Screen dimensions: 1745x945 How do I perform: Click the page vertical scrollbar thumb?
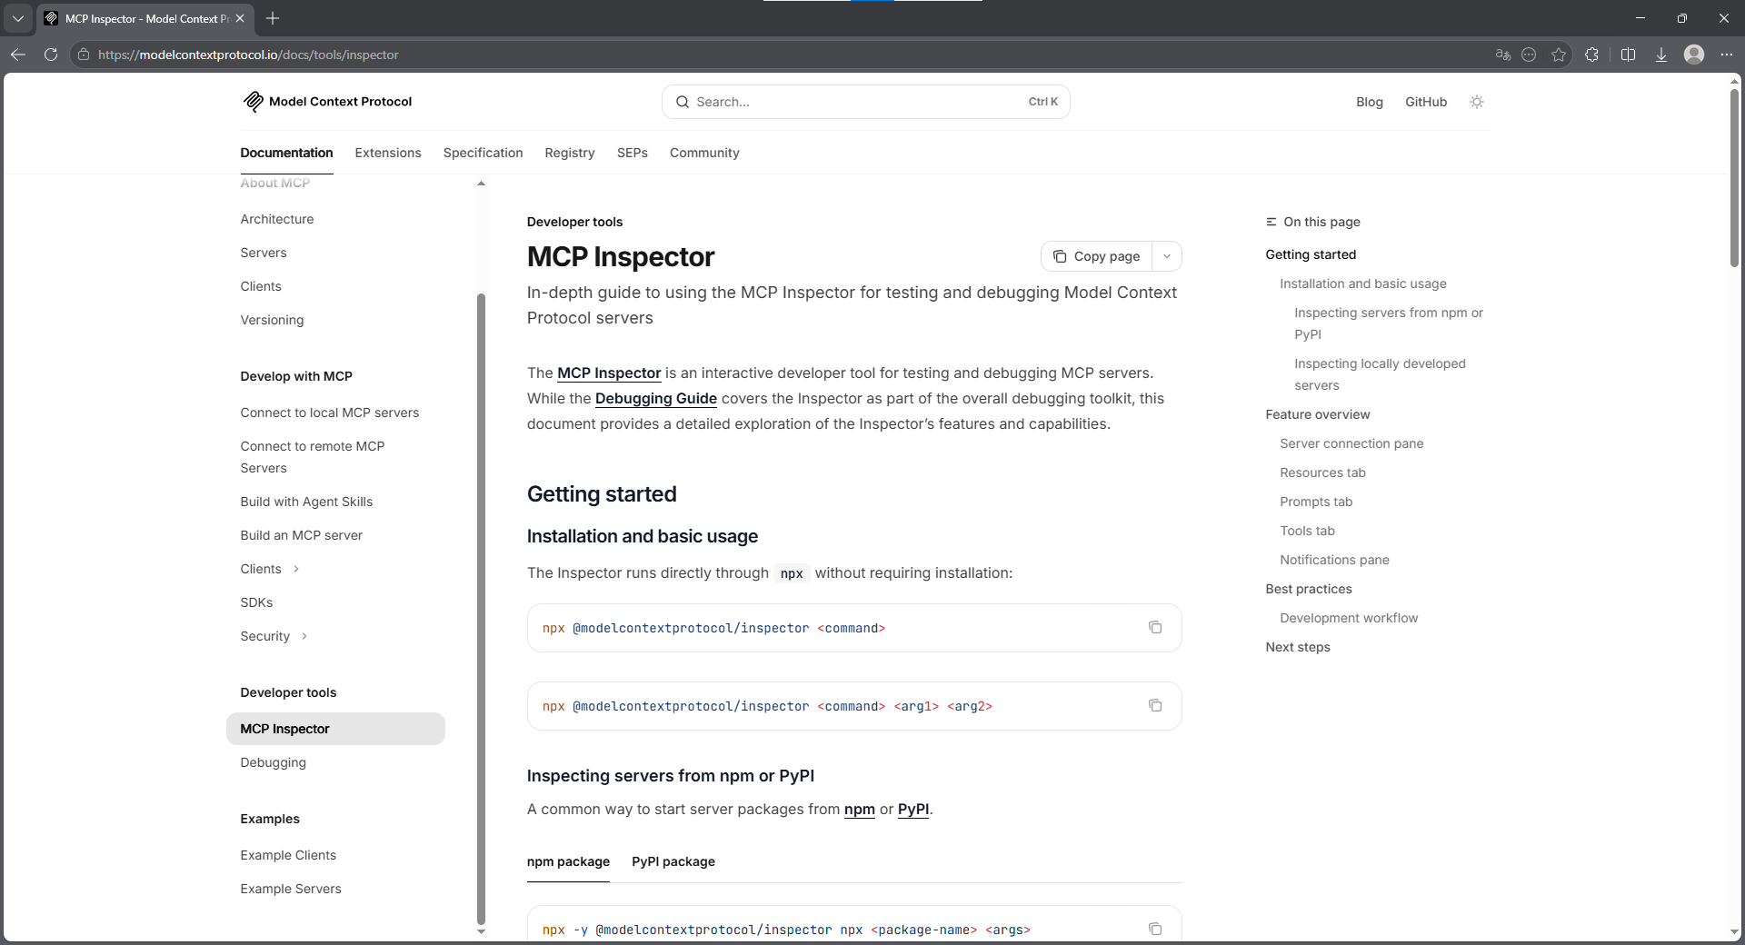[1734, 177]
